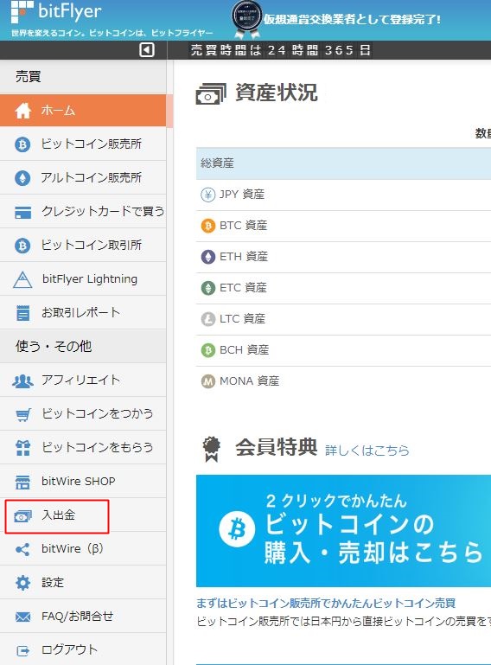
Task: Click the bitWire SHOP store icon
Action: [x=22, y=483]
